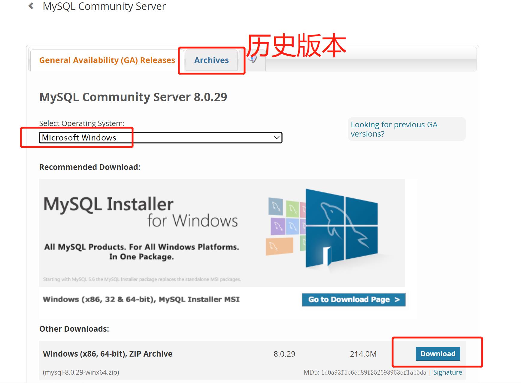Switch to the Archives tab
This screenshot has width=521, height=383.
click(211, 60)
